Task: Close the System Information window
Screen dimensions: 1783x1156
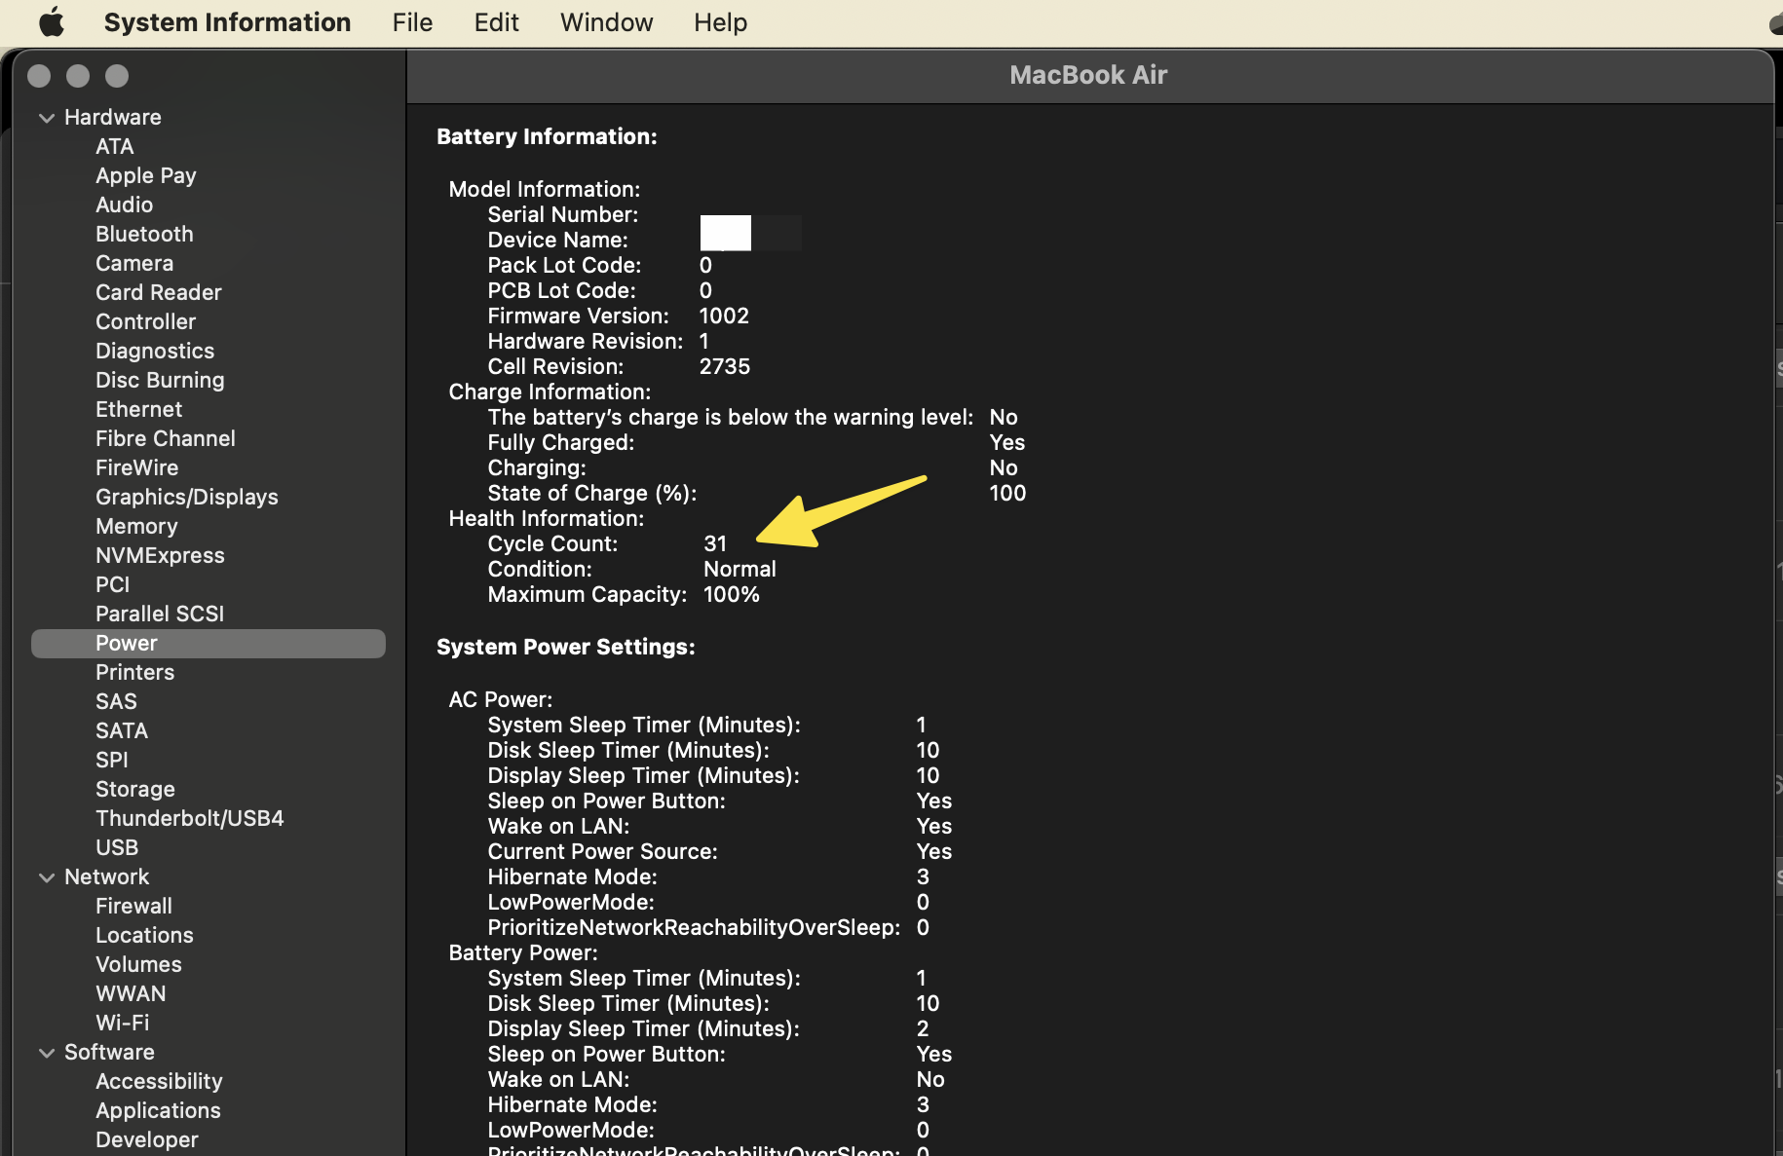Action: coord(39,76)
